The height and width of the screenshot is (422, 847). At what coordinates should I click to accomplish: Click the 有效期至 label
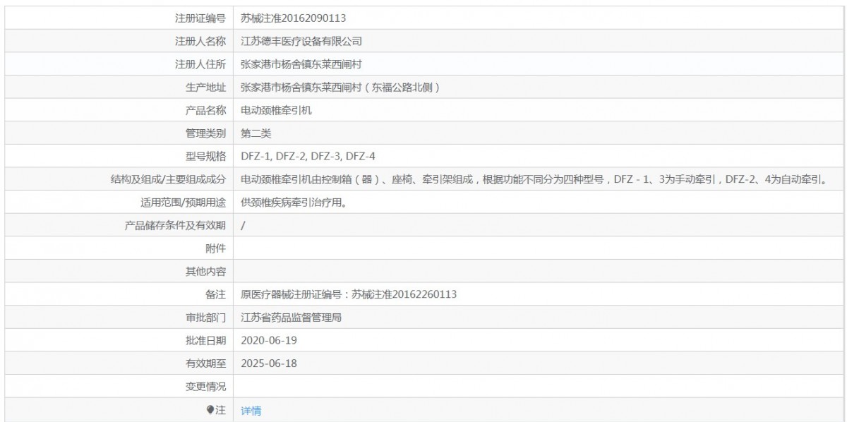coord(205,363)
